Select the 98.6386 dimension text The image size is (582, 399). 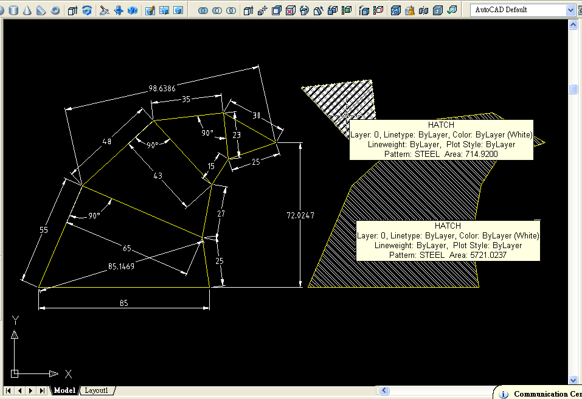[162, 88]
